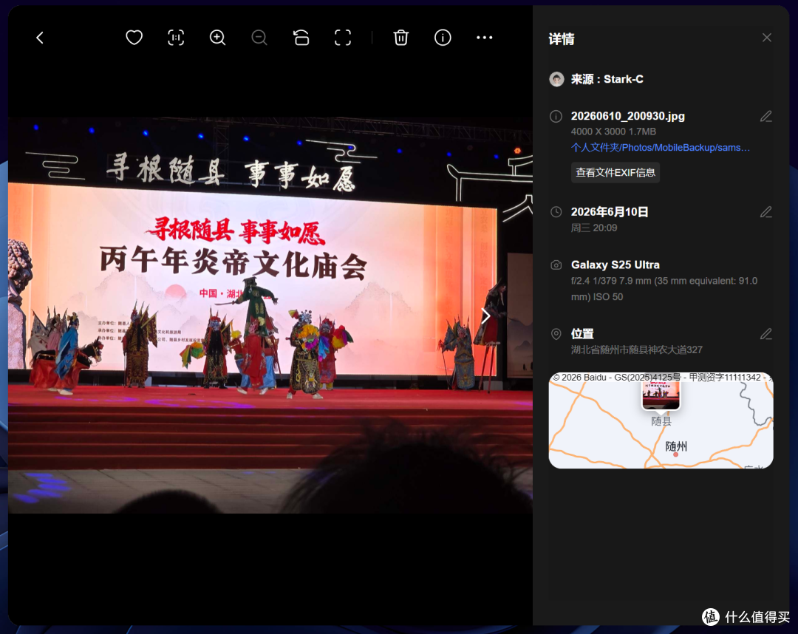Click the 周三 20:09 time text

[x=594, y=228]
